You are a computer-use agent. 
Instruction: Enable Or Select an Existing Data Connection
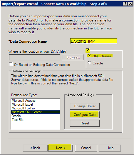(x=11, y=64)
